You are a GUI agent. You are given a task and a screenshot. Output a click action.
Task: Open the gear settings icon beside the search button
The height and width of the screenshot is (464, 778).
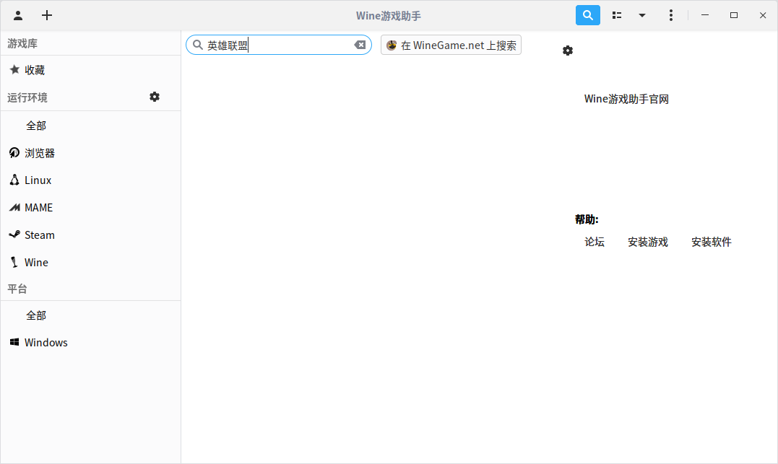tap(568, 51)
